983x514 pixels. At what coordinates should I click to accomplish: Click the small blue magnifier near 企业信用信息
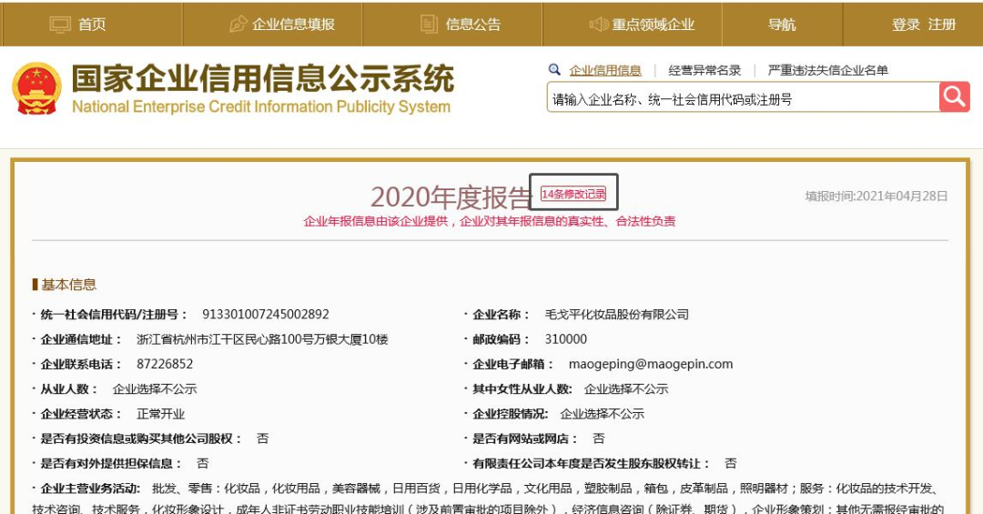(554, 69)
